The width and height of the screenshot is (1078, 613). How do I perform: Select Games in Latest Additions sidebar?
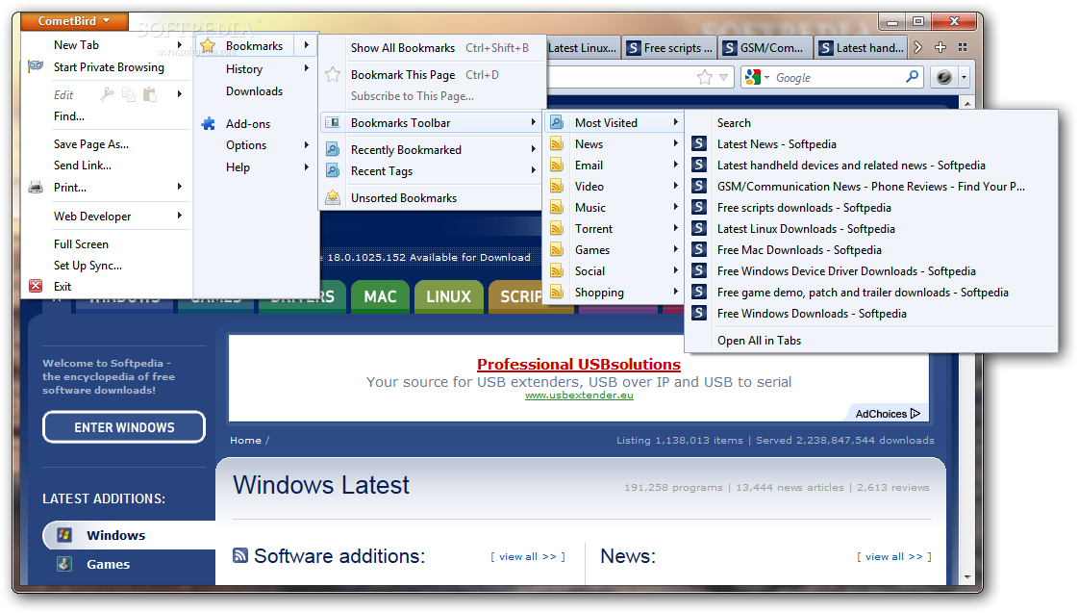pos(108,564)
